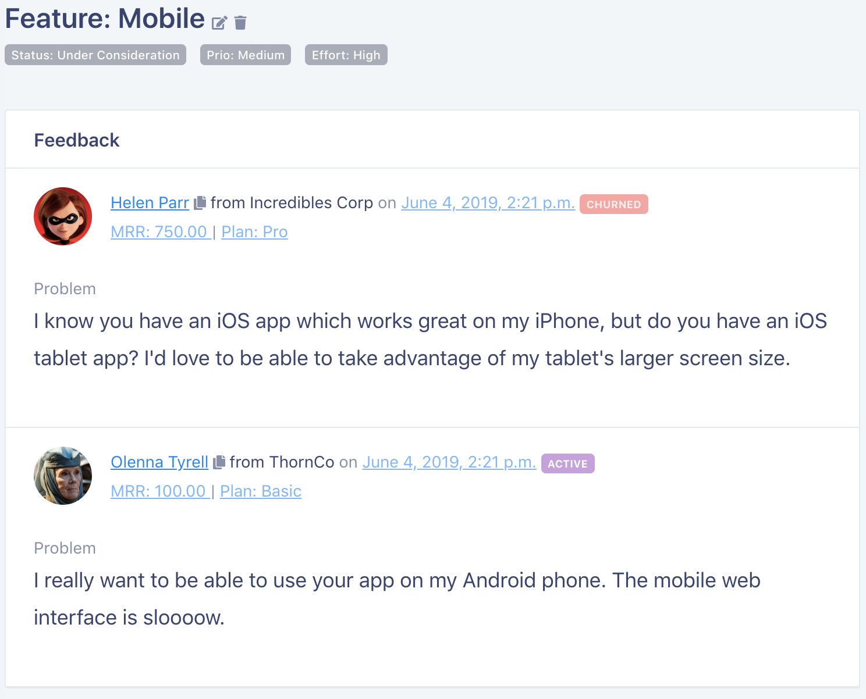Screen dimensions: 866x699
Task: Click the Feedback section heading
Action: coord(77,140)
